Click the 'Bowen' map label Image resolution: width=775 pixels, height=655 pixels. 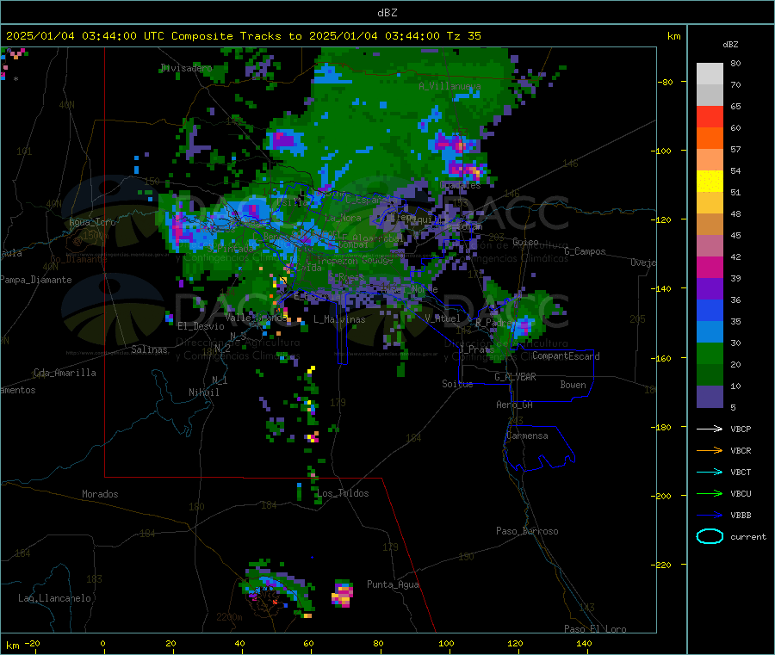(x=573, y=385)
